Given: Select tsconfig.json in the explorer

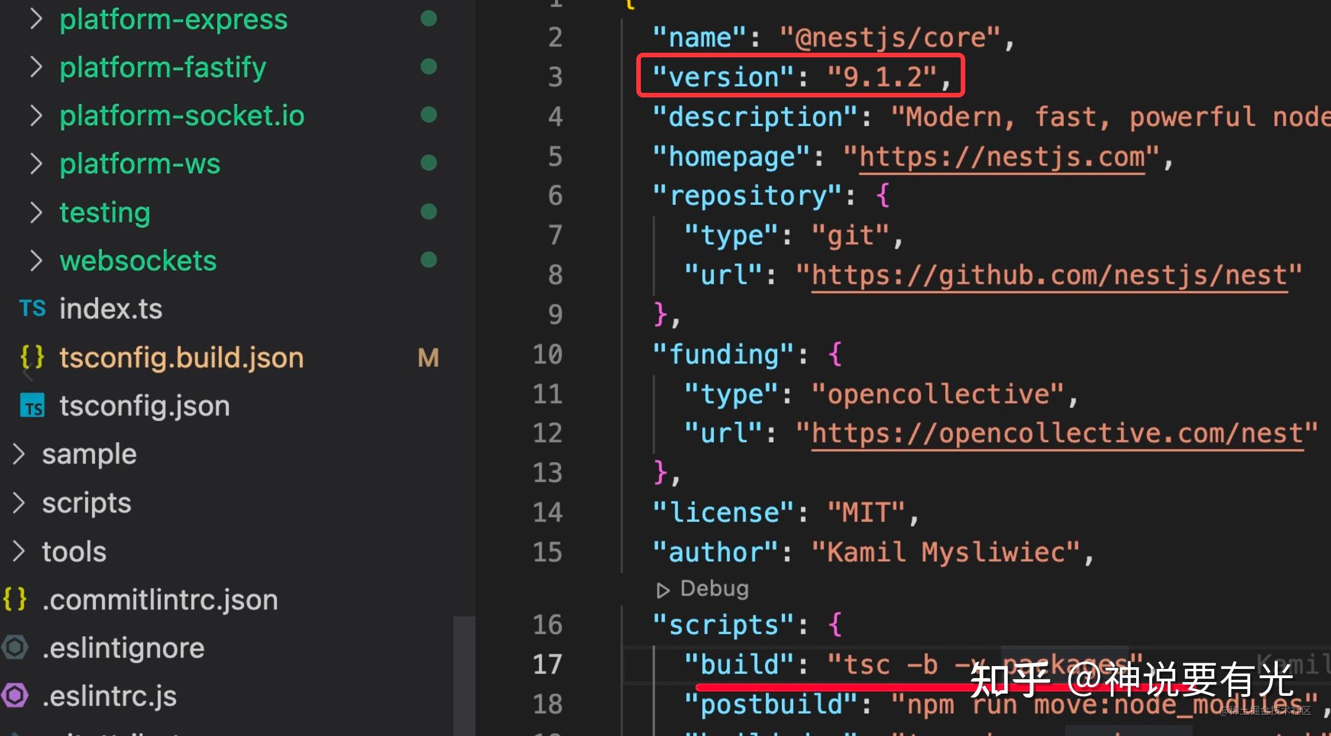Looking at the screenshot, I should [x=144, y=405].
